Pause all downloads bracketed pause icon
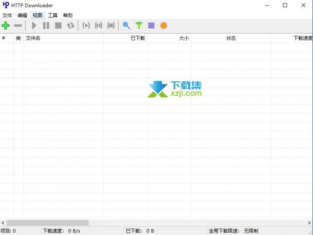 point(99,25)
